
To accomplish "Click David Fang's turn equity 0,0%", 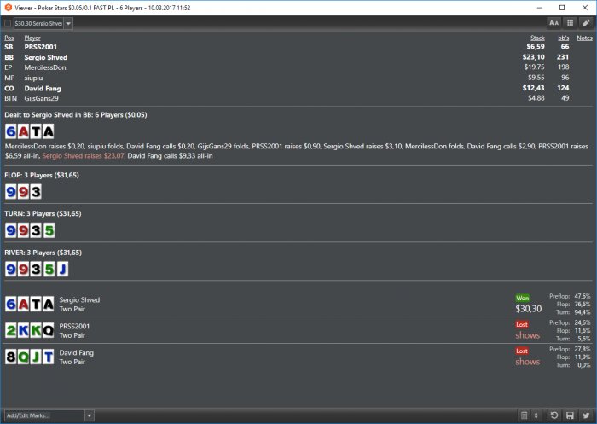I will pos(584,365).
